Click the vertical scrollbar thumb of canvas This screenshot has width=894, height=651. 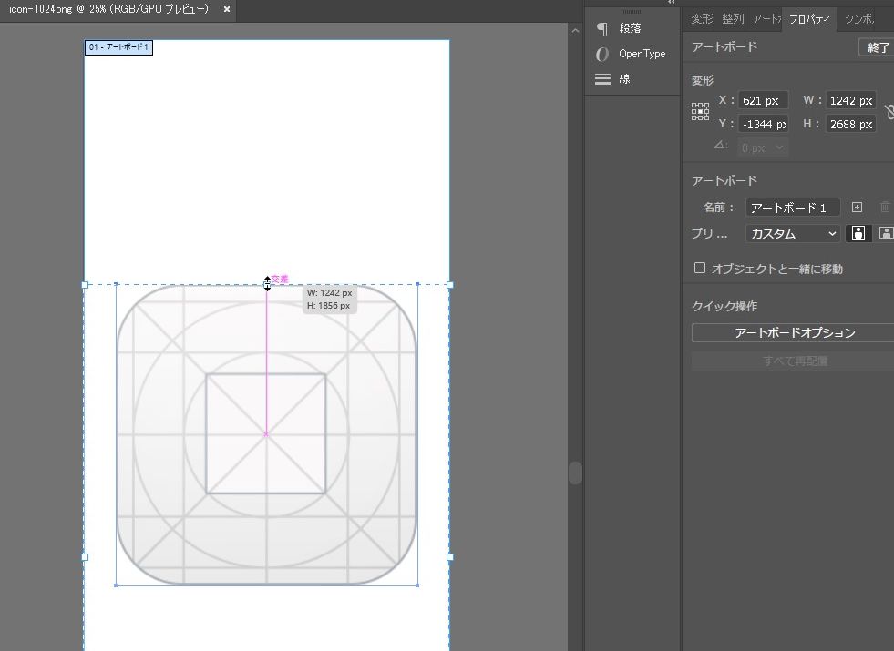(x=575, y=473)
